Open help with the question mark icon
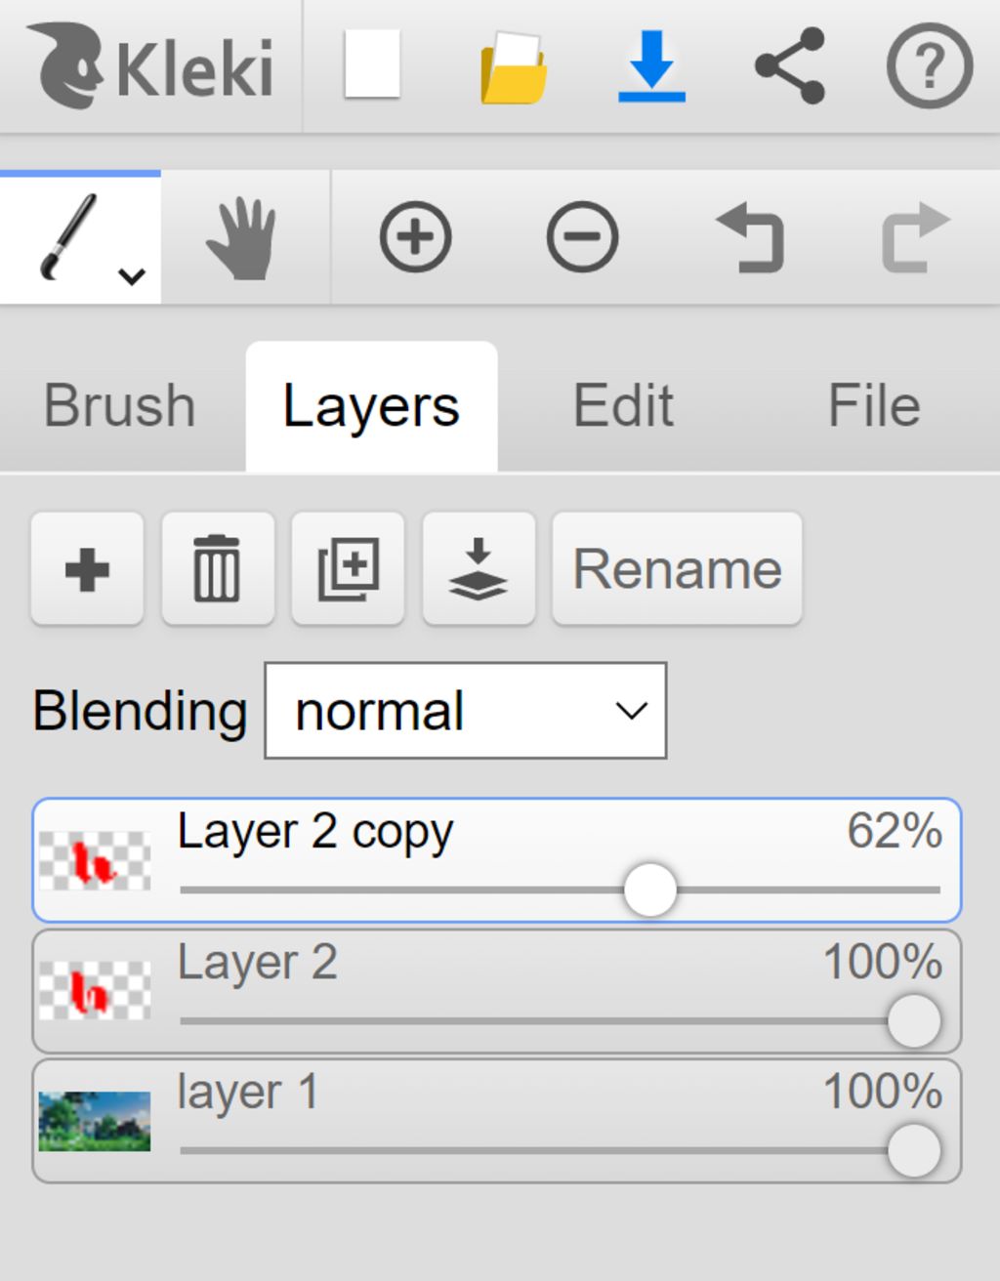This screenshot has height=1281, width=1000. point(930,65)
